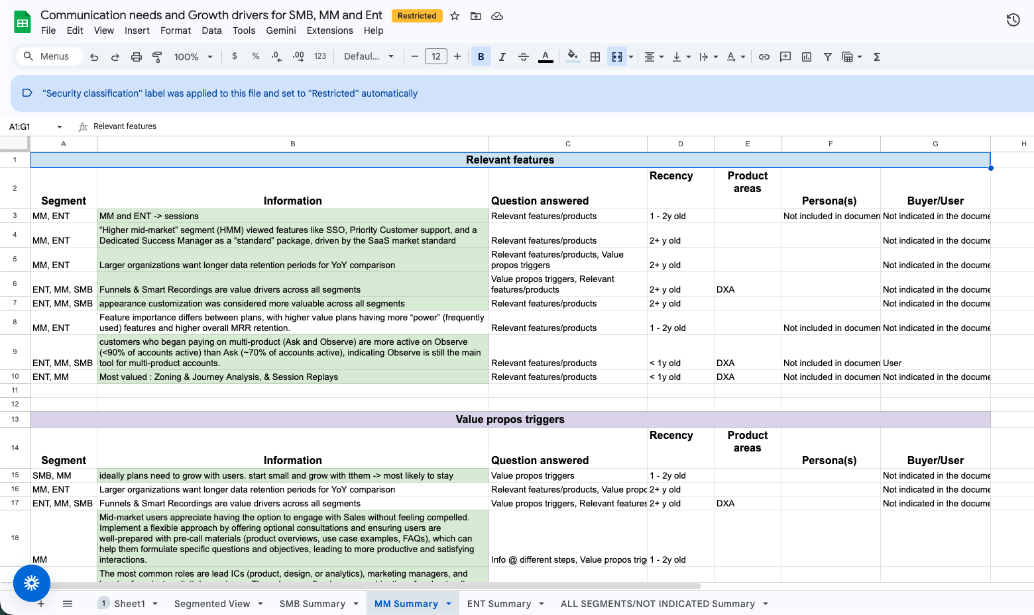Open the text rotation dropdown
This screenshot has height=615, width=1034.
coord(736,57)
